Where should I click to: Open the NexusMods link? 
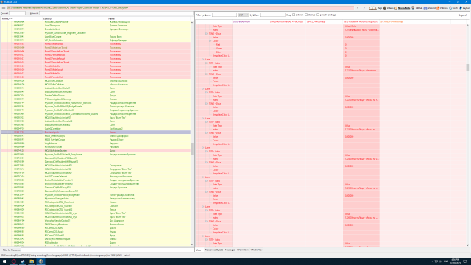(x=403, y=8)
